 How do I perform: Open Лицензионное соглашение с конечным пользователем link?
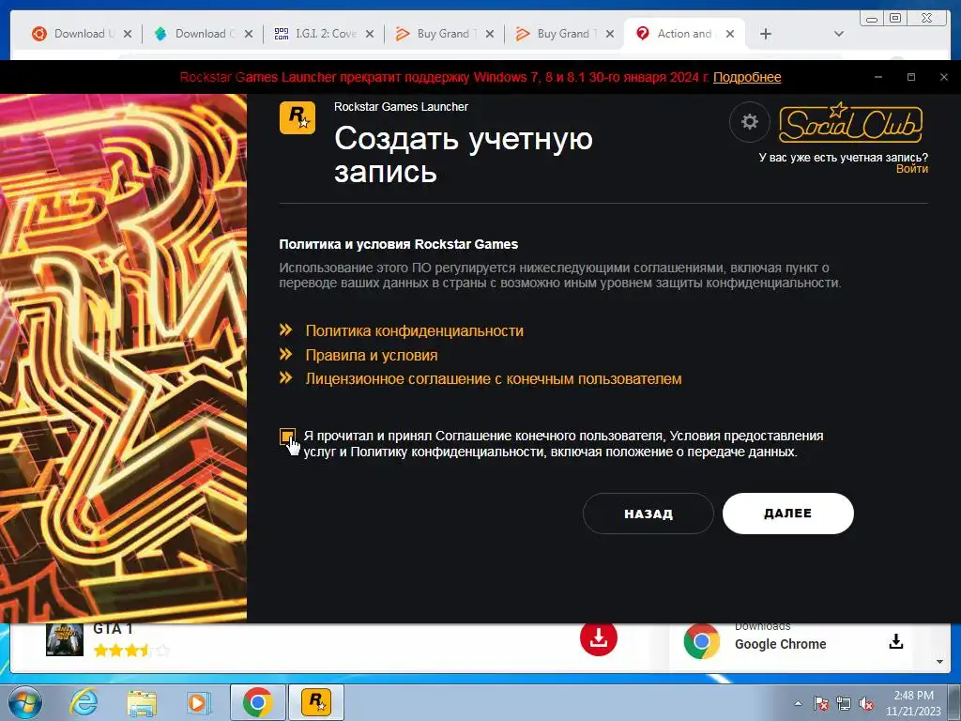pos(494,379)
